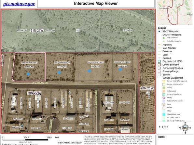Click the Interactive Map Viewer title

pos(96,4)
